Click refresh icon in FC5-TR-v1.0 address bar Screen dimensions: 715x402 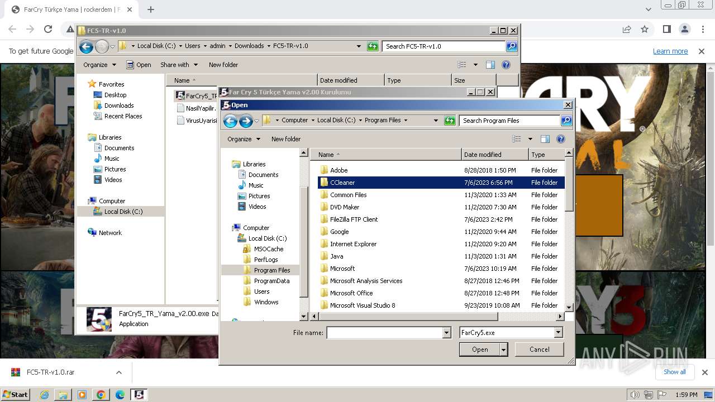click(373, 46)
